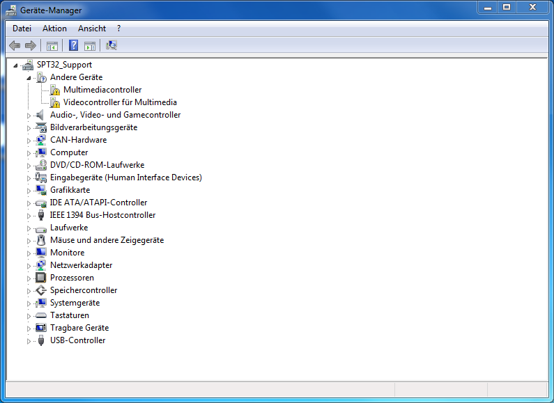
Task: Click the Multimediacontroller warning icon
Action: tap(54, 90)
